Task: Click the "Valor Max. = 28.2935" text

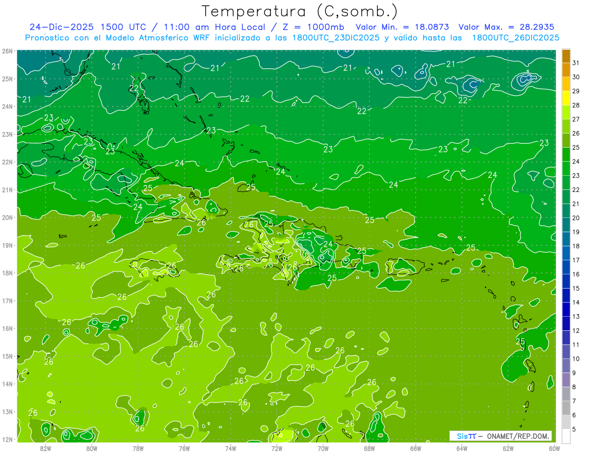Action: coord(507,27)
